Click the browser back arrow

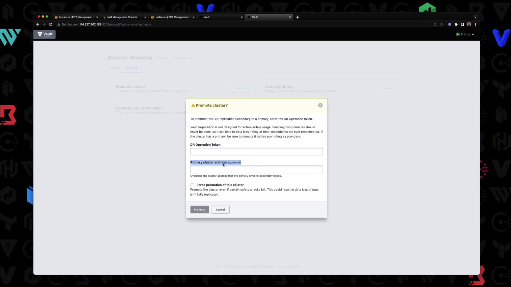(38, 24)
